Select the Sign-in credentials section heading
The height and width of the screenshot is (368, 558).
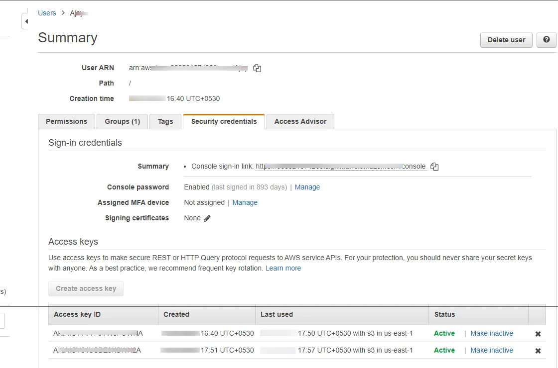click(x=85, y=143)
